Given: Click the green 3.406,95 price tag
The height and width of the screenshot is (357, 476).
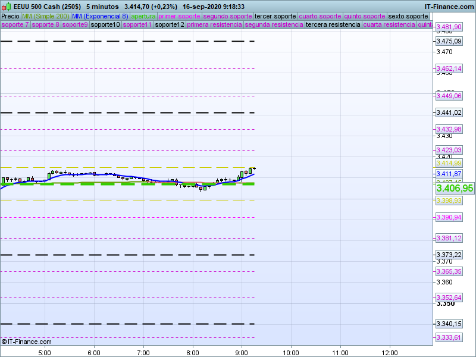Looking at the screenshot, I should click(x=455, y=188).
